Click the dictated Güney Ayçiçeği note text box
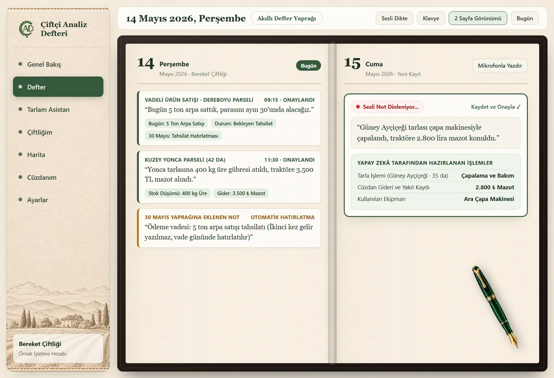 (x=435, y=133)
